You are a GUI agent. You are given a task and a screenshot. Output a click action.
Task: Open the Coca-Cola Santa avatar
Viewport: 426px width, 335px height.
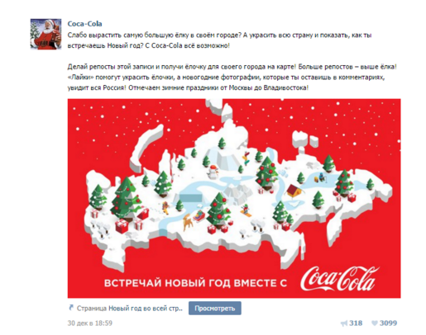pos(45,34)
